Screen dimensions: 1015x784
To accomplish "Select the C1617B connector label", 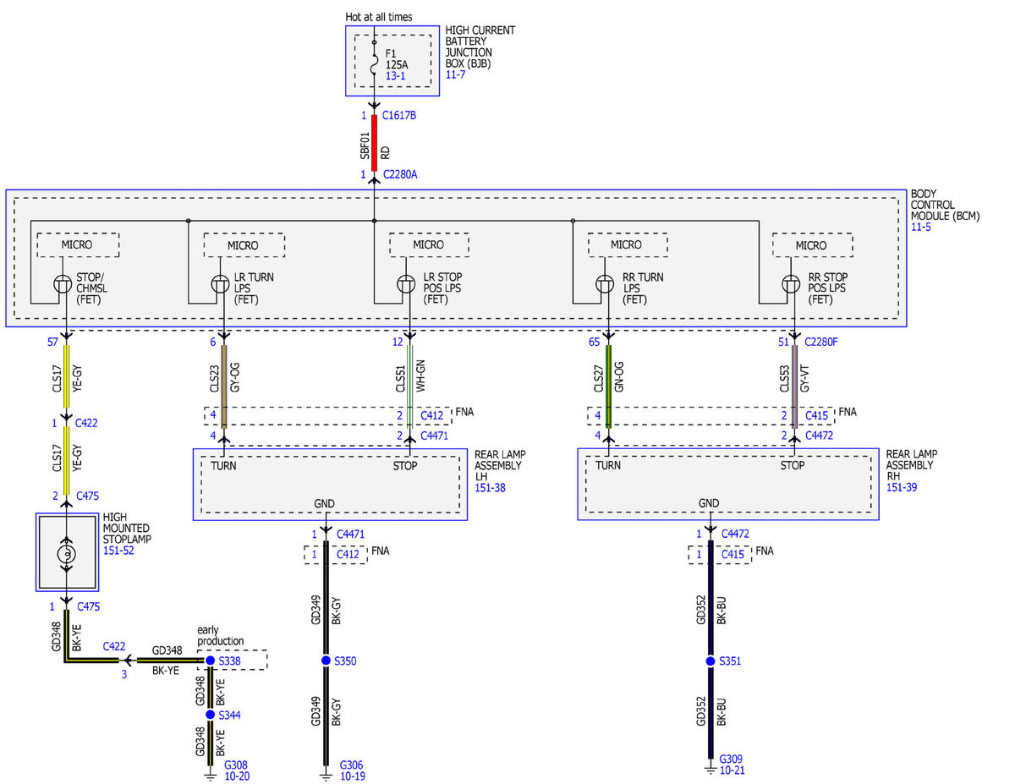I will 399,116.
